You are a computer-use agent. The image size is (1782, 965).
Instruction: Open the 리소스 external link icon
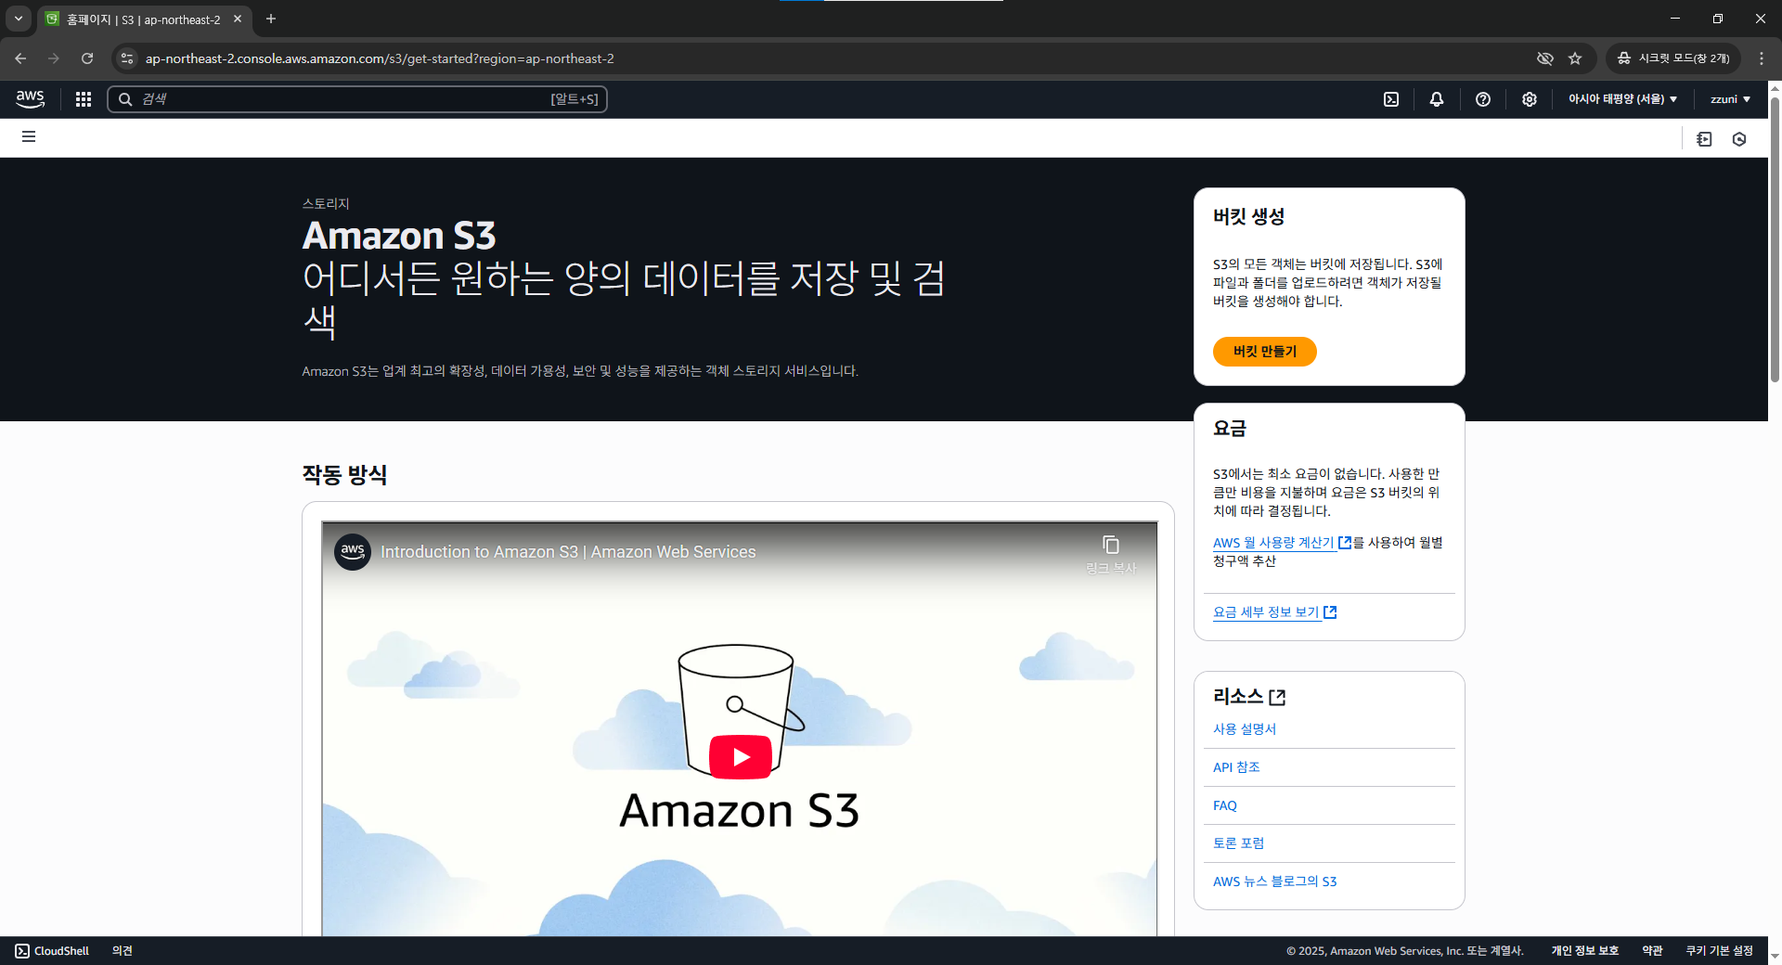click(1277, 697)
